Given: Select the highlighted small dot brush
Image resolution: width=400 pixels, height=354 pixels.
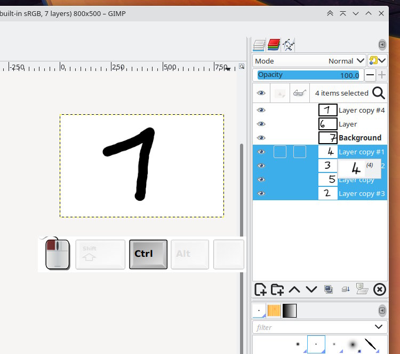Looking at the screenshot, I should click(316, 344).
